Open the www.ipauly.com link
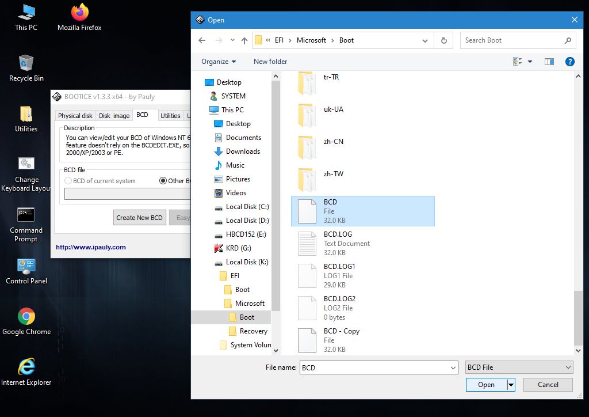The image size is (589, 417). coord(90,247)
